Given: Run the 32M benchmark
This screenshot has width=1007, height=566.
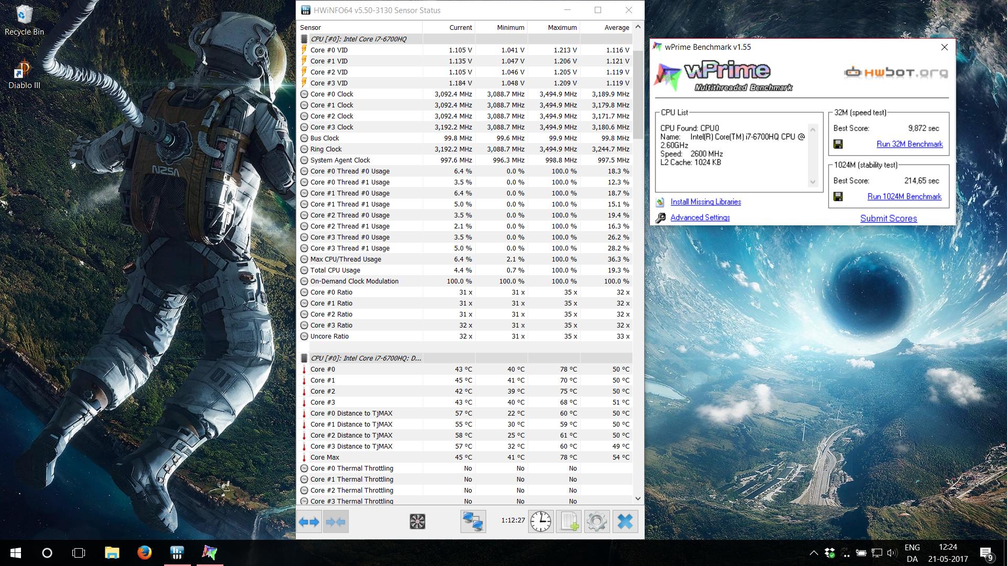Looking at the screenshot, I should pyautogui.click(x=909, y=144).
